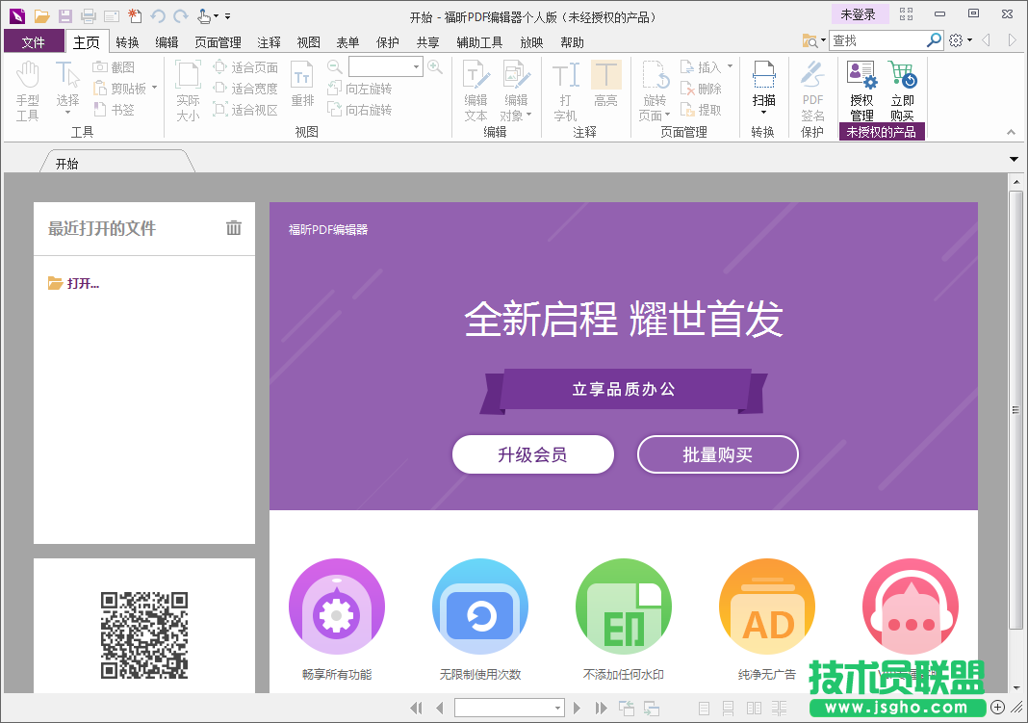Toggle single page view on the status bar
Image resolution: width=1028 pixels, height=723 pixels.
(x=704, y=709)
